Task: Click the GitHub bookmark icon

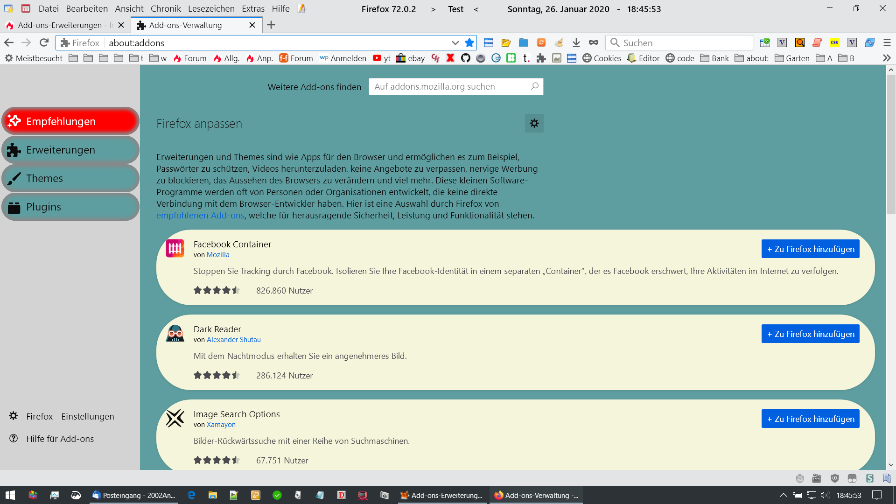Action: [x=465, y=58]
